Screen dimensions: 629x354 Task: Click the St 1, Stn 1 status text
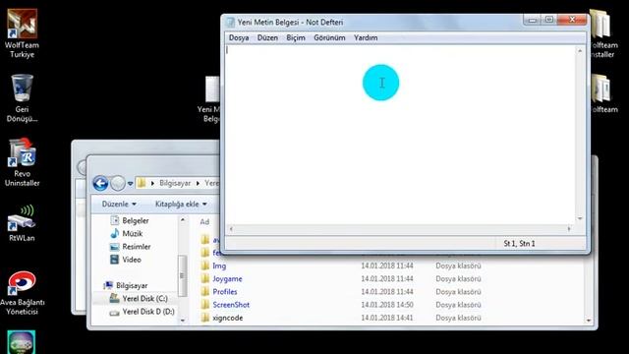[519, 243]
